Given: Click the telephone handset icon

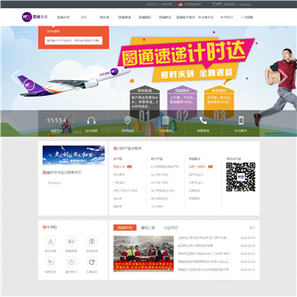Looking at the screenshot, I should tap(203, 120).
